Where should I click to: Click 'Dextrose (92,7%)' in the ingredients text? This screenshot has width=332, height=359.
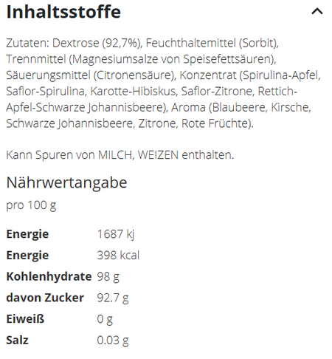[x=97, y=43]
